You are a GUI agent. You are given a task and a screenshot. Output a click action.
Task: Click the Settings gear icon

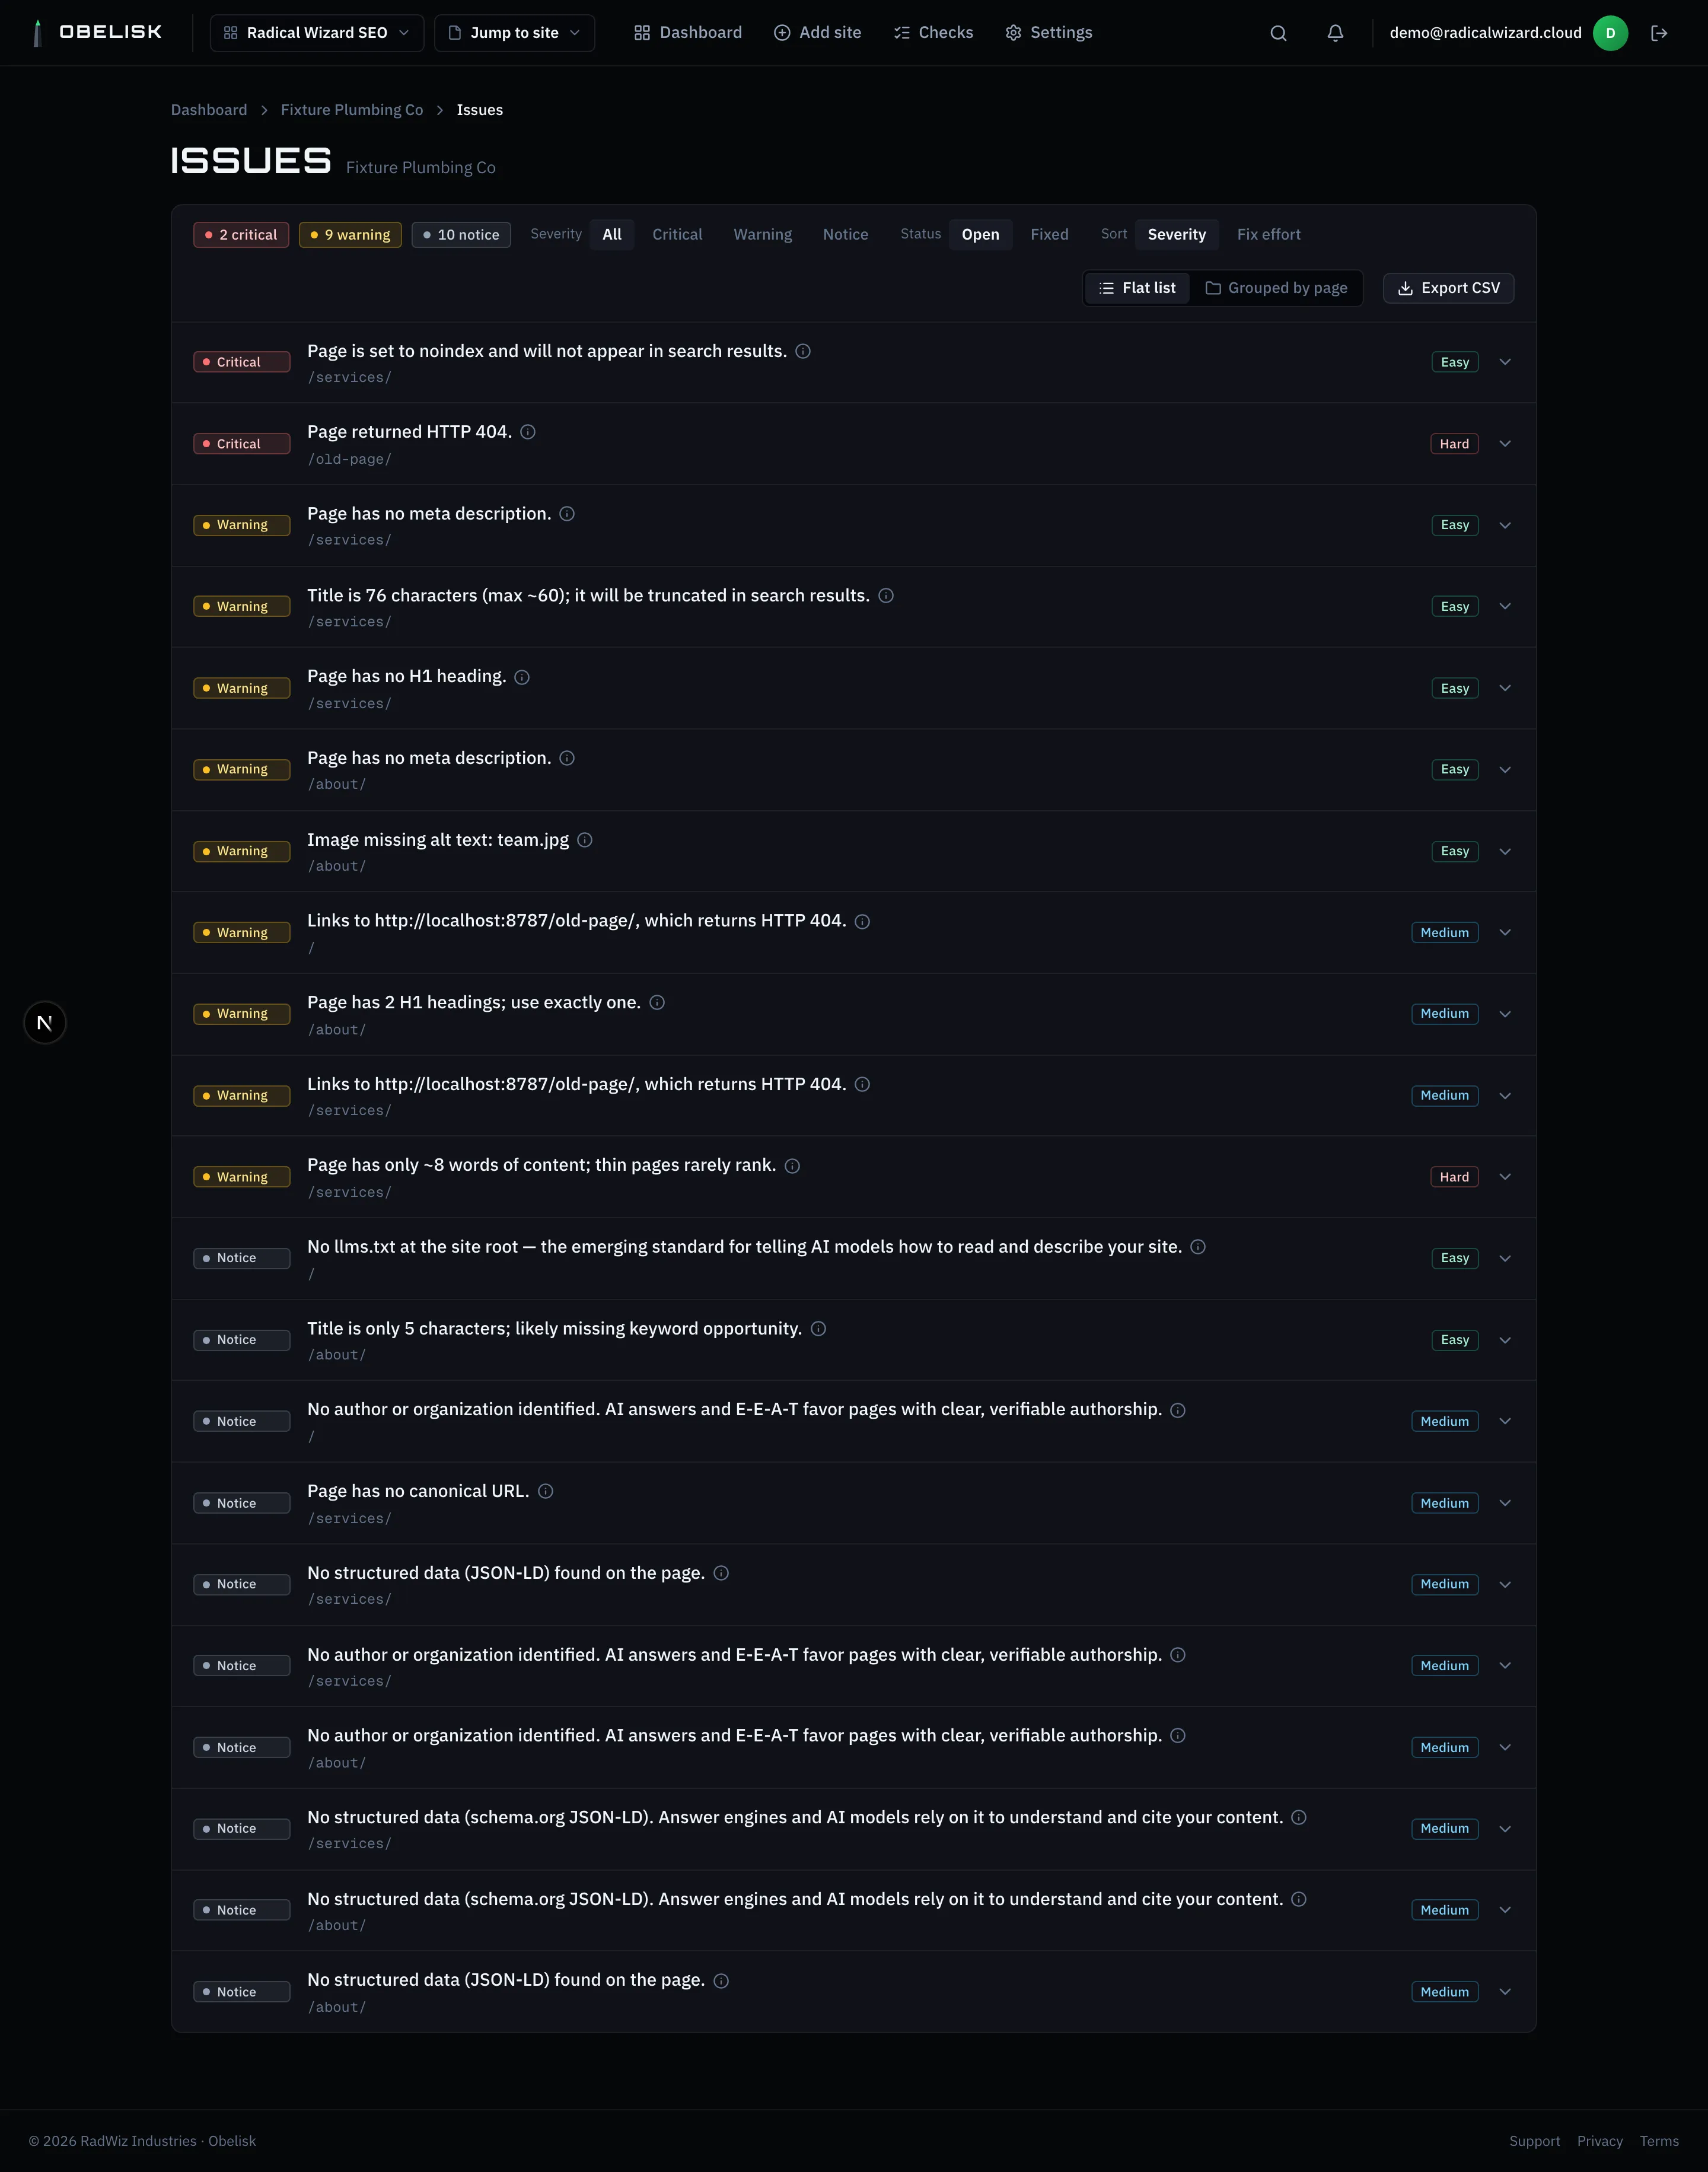click(1013, 33)
